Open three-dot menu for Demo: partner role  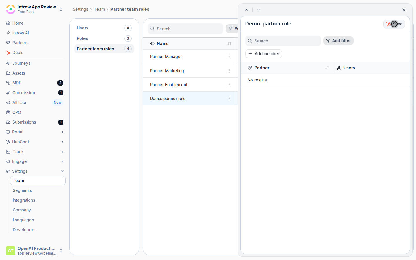[229, 99]
